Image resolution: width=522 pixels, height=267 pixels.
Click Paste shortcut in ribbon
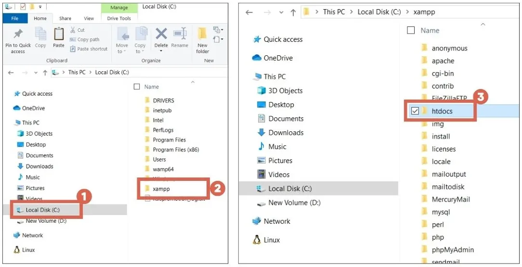tap(89, 49)
